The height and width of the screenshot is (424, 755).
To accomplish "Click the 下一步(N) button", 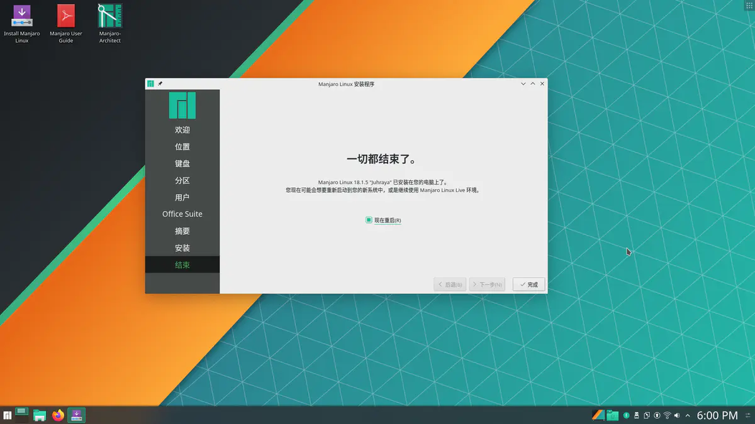I will pyautogui.click(x=487, y=285).
